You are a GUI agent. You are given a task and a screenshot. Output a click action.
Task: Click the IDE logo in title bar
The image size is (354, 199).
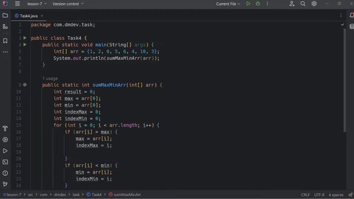(x=5, y=4)
